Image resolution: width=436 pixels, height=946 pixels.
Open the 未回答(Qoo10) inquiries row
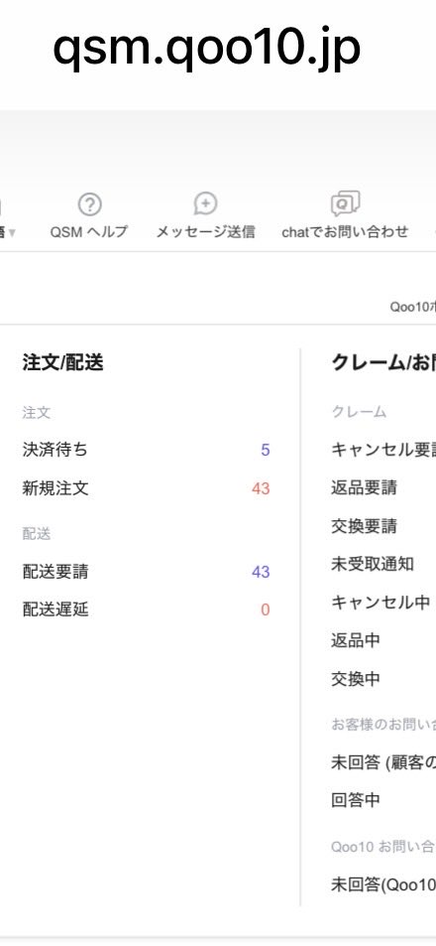pyautogui.click(x=383, y=884)
